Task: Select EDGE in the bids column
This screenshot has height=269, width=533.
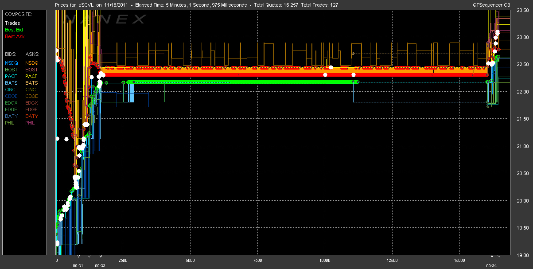Action: [x=12, y=109]
